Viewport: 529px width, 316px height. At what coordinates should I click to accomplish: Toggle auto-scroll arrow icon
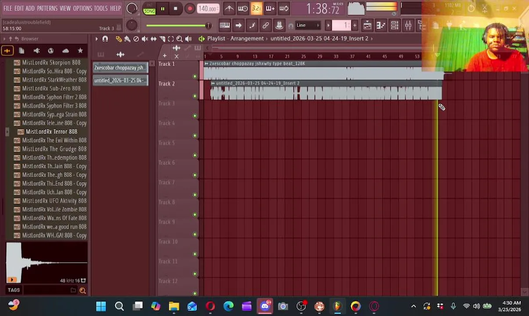point(238,25)
